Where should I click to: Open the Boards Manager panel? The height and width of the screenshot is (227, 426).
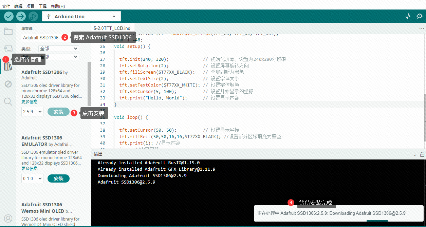click(x=8, y=49)
